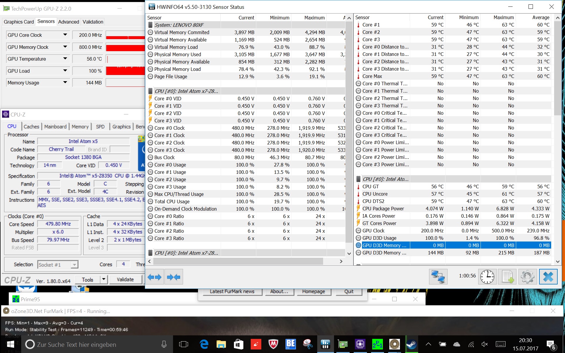Click HWiNFO expand columns arrows button
The width and height of the screenshot is (565, 353).
coord(154,277)
